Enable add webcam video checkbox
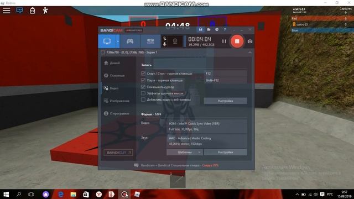The image size is (354, 199). tap(143, 99)
